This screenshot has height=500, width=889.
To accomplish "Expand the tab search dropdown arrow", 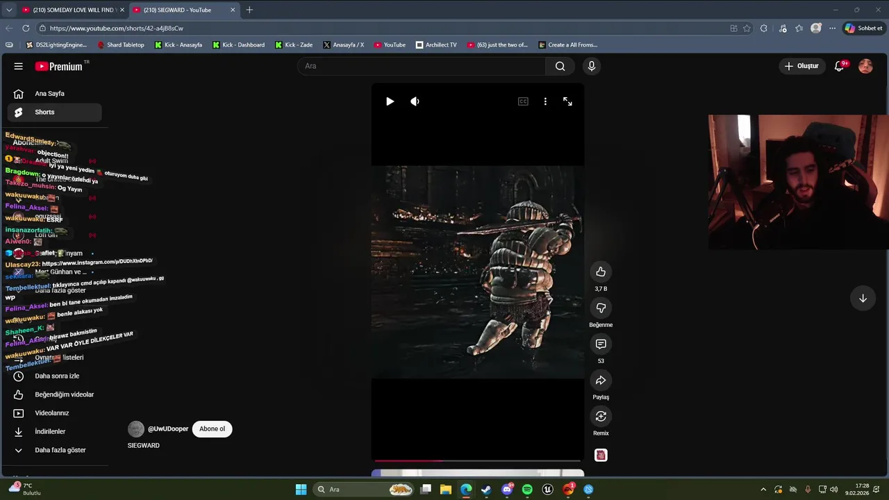I will pyautogui.click(x=9, y=10).
